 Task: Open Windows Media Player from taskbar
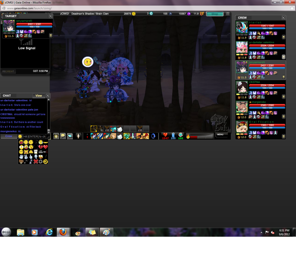coord(35,232)
